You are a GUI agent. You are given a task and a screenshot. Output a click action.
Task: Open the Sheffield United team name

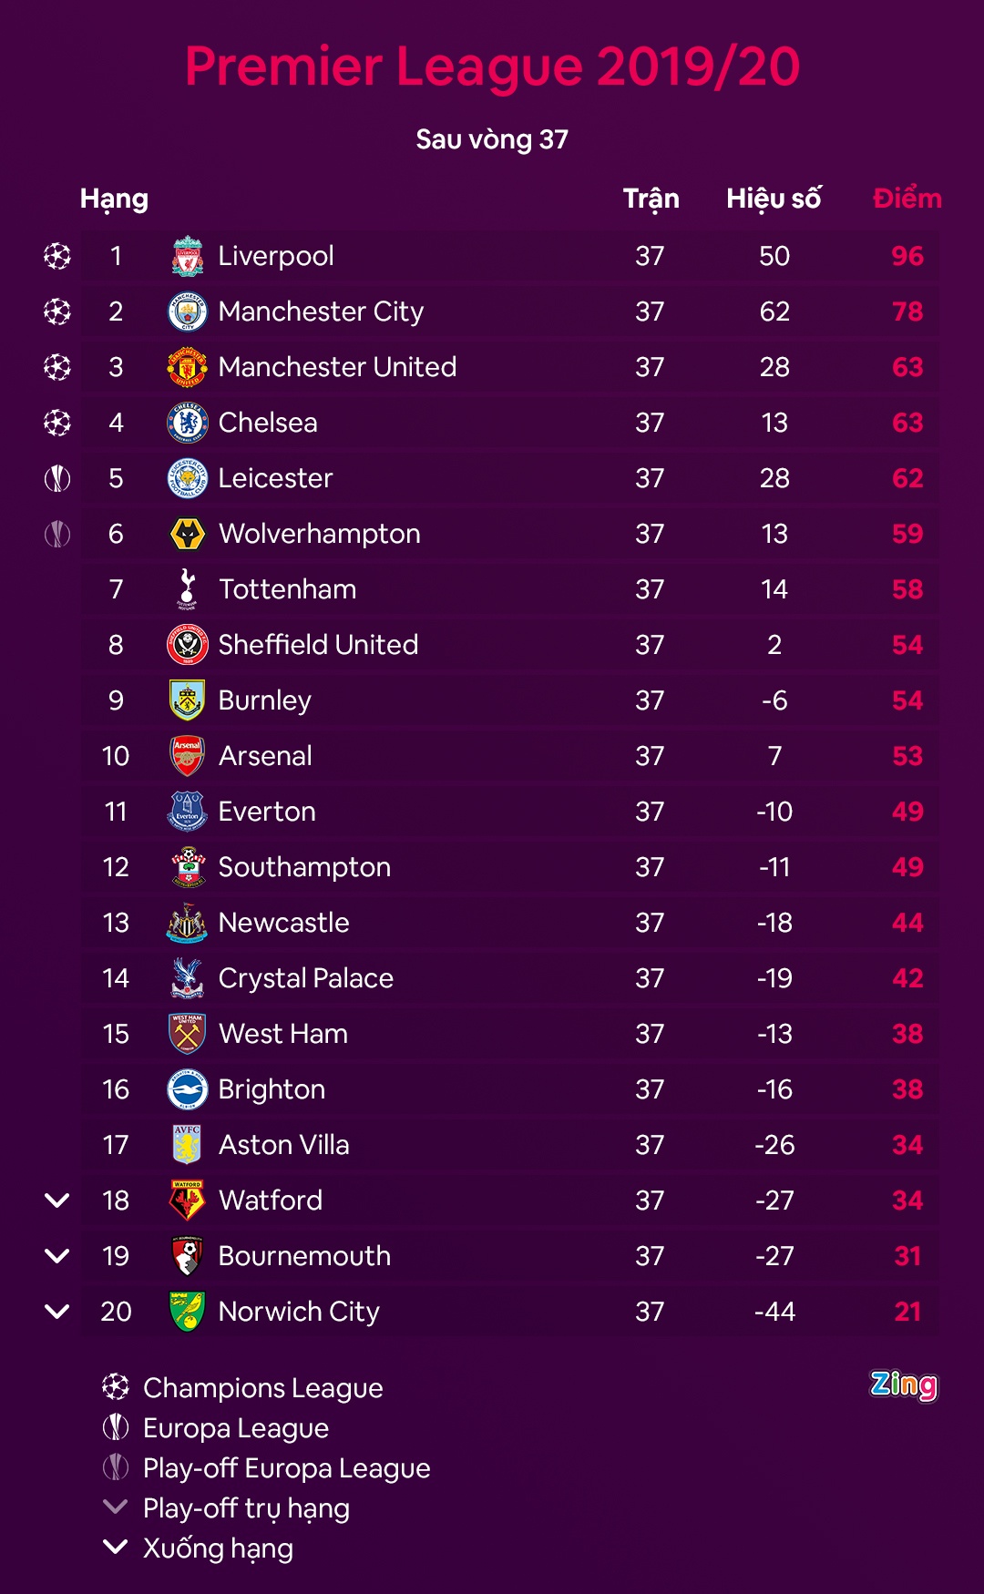click(x=318, y=645)
